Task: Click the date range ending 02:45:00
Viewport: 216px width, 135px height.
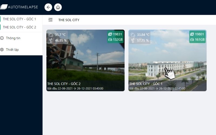Action: [157, 89]
